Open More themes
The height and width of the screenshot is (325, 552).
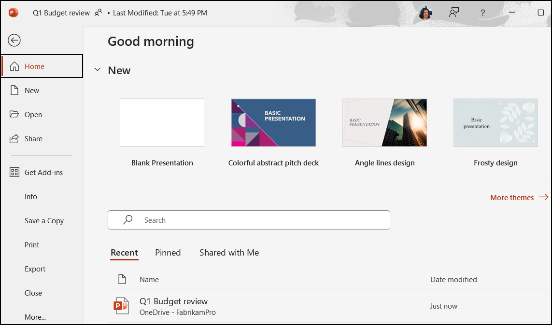512,197
